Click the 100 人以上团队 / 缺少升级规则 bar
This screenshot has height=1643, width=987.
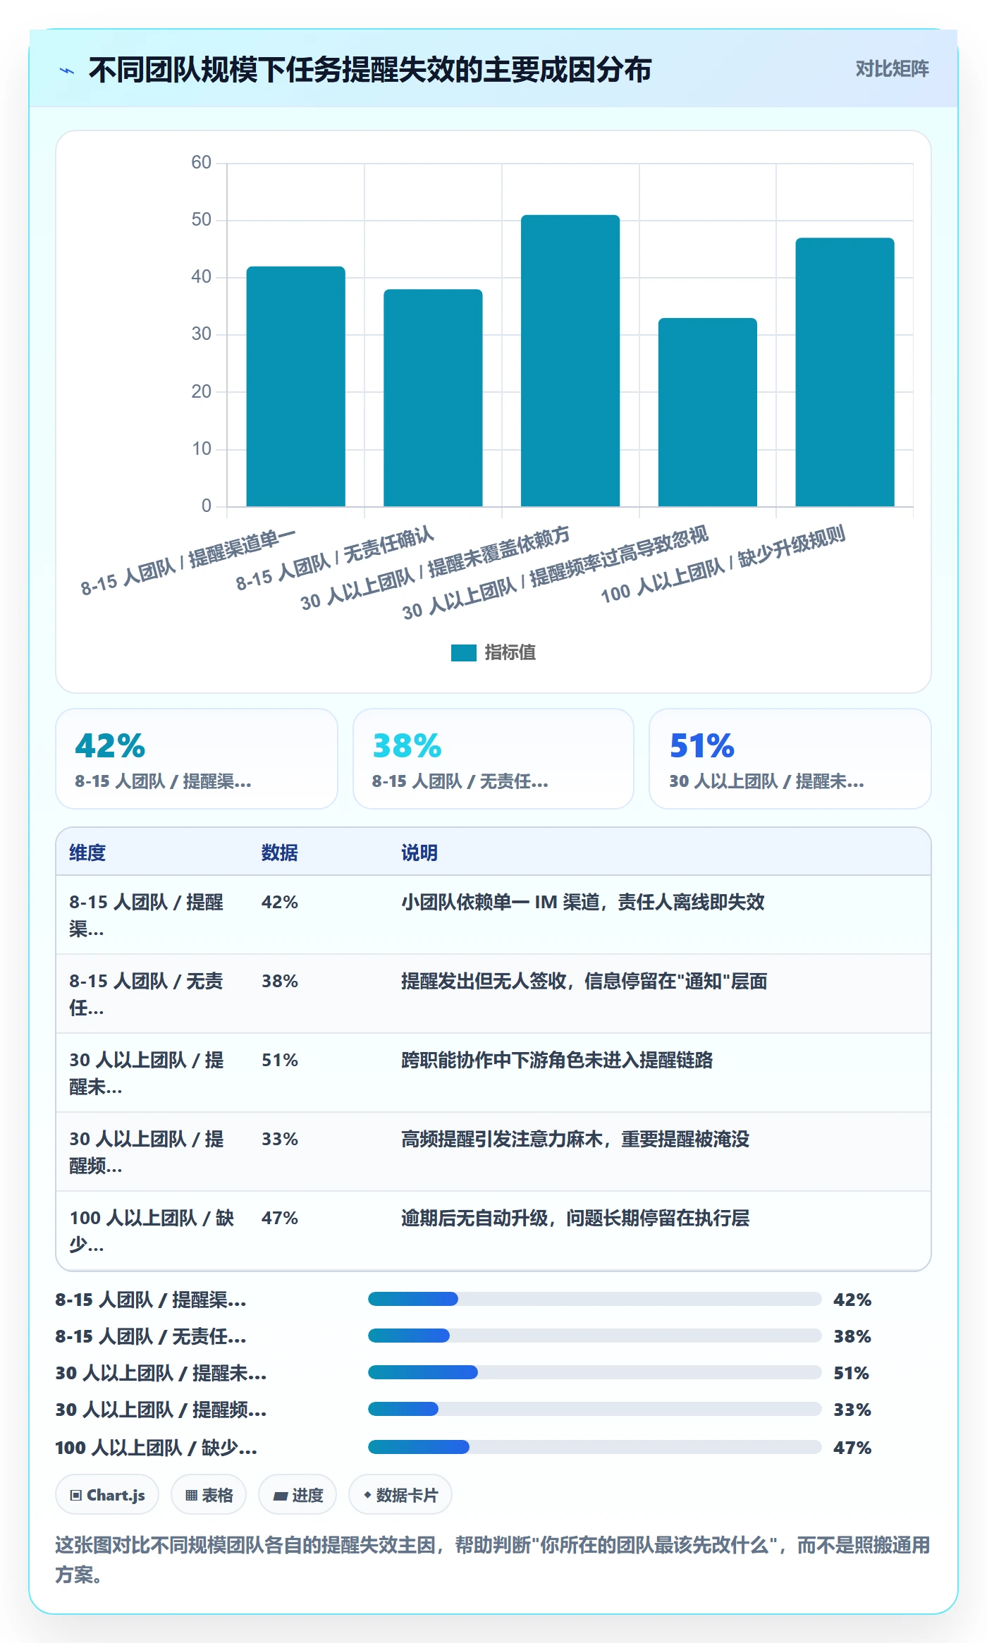(845, 372)
